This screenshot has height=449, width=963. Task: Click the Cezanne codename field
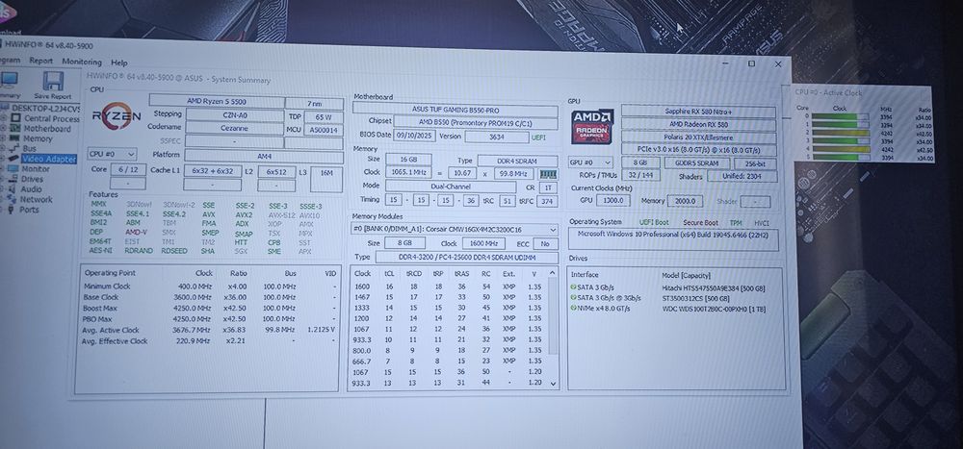tap(235, 128)
